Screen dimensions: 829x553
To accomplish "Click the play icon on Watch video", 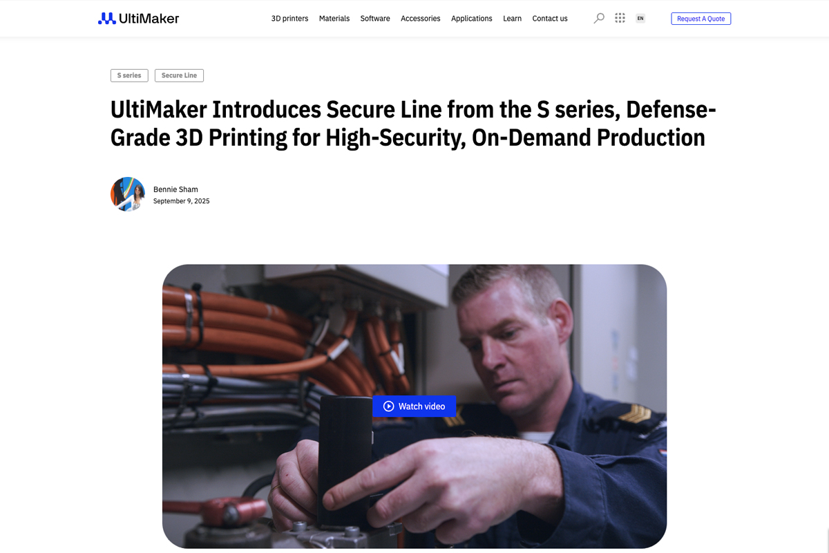I will pyautogui.click(x=389, y=406).
